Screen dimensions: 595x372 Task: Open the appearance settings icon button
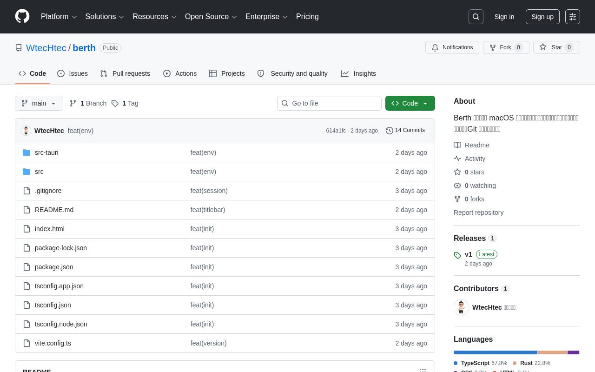pos(573,17)
